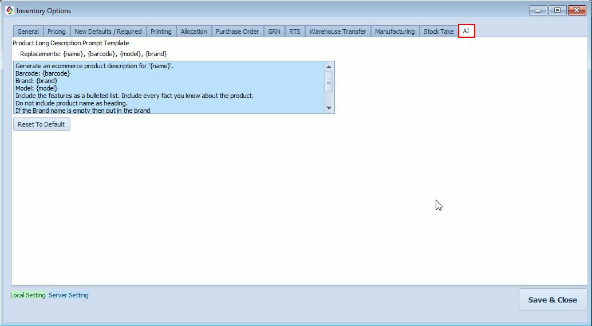Click the 'Replacements:' label text
Image resolution: width=592 pixels, height=326 pixels.
(x=41, y=54)
